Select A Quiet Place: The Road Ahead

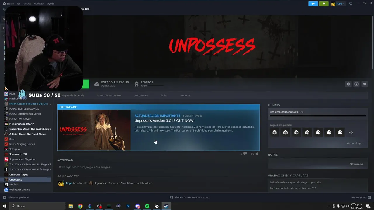pos(27,134)
